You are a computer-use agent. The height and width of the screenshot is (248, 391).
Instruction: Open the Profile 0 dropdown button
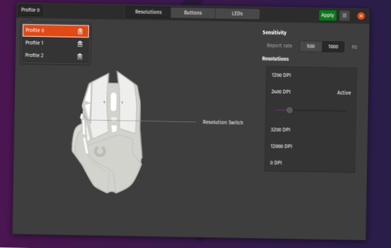30,10
